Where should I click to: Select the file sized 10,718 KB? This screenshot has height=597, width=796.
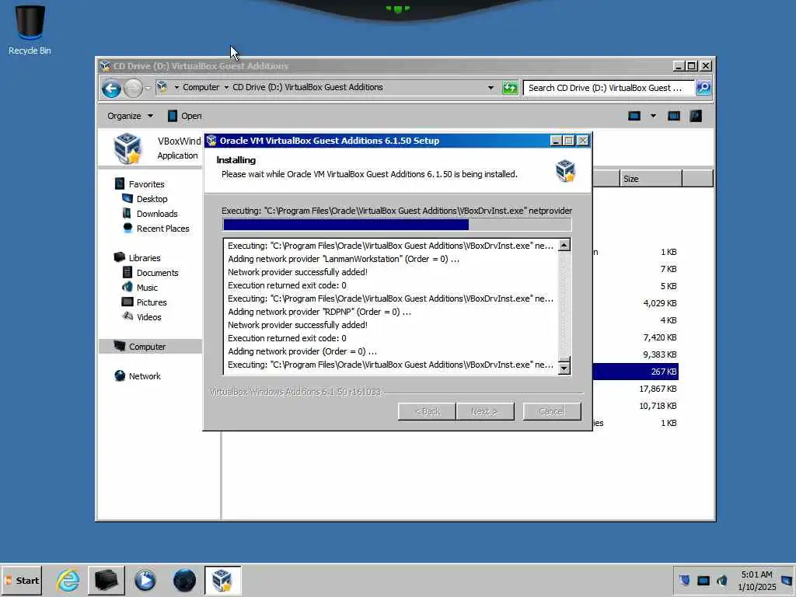[658, 406]
